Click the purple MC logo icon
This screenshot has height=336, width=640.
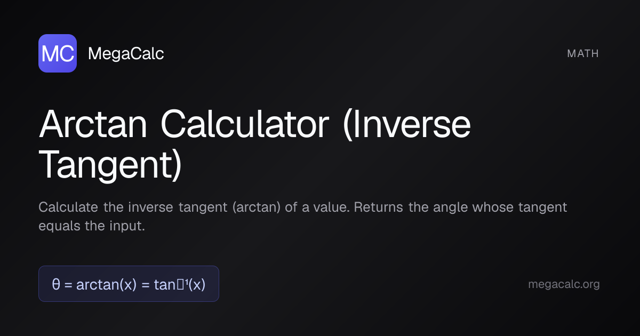[58, 53]
